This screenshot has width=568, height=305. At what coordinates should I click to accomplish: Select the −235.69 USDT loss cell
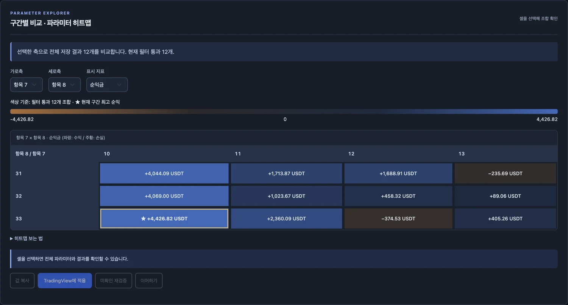(505, 173)
